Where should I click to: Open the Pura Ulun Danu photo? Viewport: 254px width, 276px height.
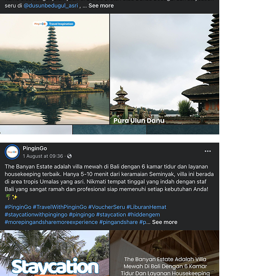pos(165,69)
